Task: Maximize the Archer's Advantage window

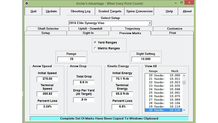Action: click(181, 3)
